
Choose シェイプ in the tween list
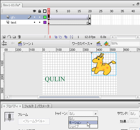coord(83,126)
